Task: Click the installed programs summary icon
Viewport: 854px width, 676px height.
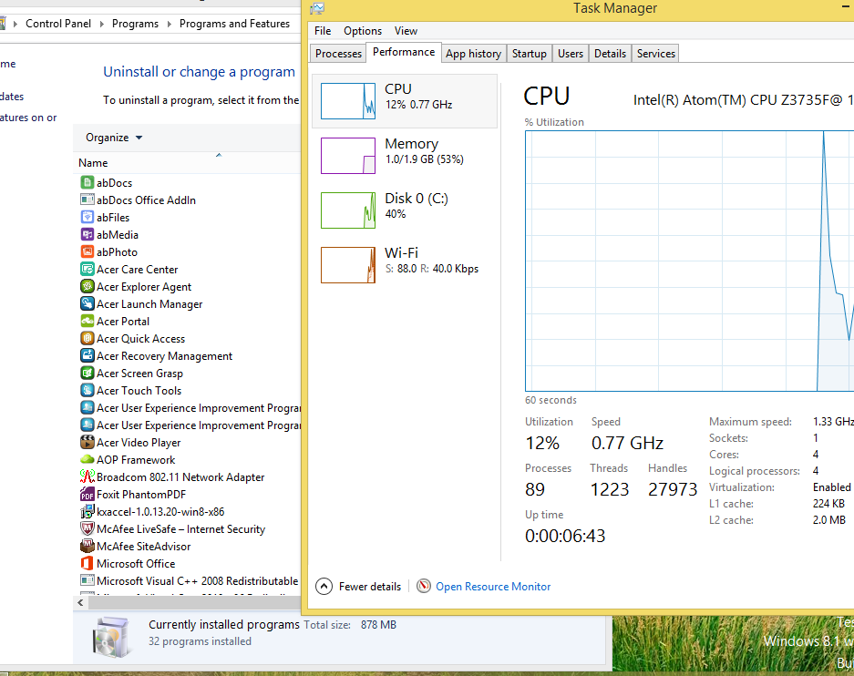Action: point(112,639)
